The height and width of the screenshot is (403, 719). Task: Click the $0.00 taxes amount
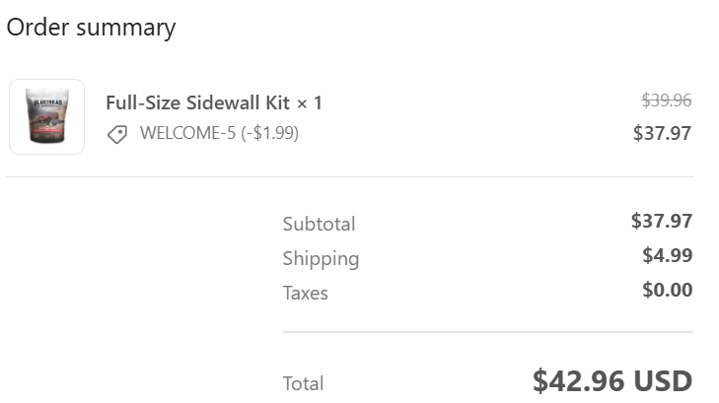click(x=667, y=290)
